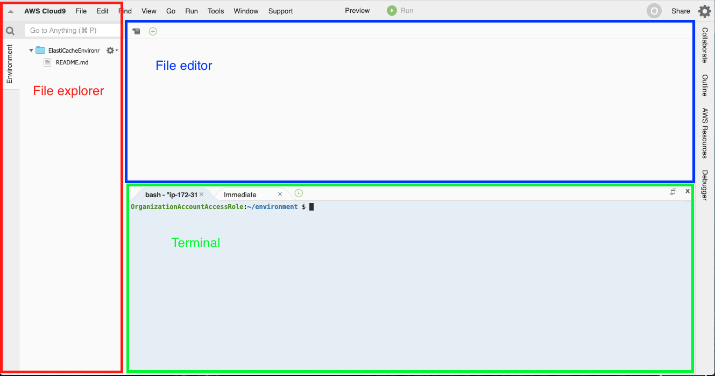Click the editor pane tab list icon
Screen dimensions: 715x376
[137, 32]
